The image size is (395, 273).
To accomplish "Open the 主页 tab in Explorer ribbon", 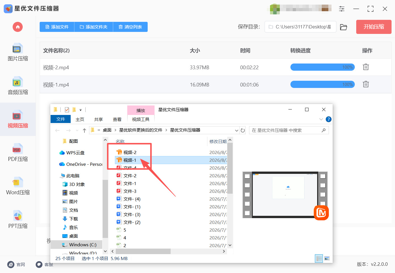I will 80,119.
